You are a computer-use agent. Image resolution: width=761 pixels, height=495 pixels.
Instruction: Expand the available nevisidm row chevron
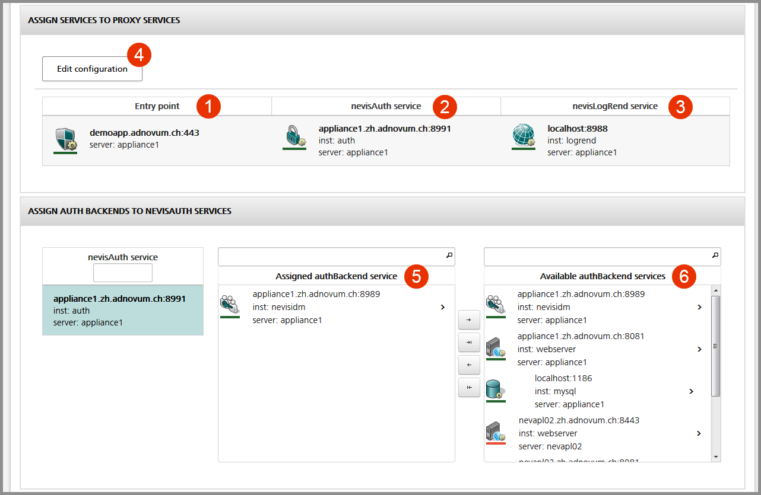(x=699, y=307)
